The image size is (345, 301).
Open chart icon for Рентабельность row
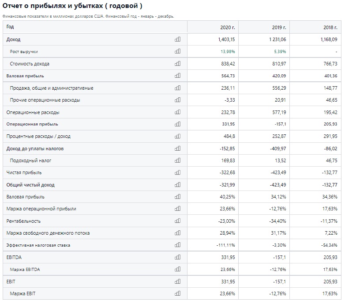(x=177, y=221)
